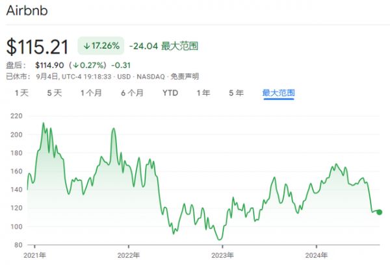Viewport: 390px width, 265px height.
Task: Click the after-hours $114.90 price
Action: click(48, 64)
